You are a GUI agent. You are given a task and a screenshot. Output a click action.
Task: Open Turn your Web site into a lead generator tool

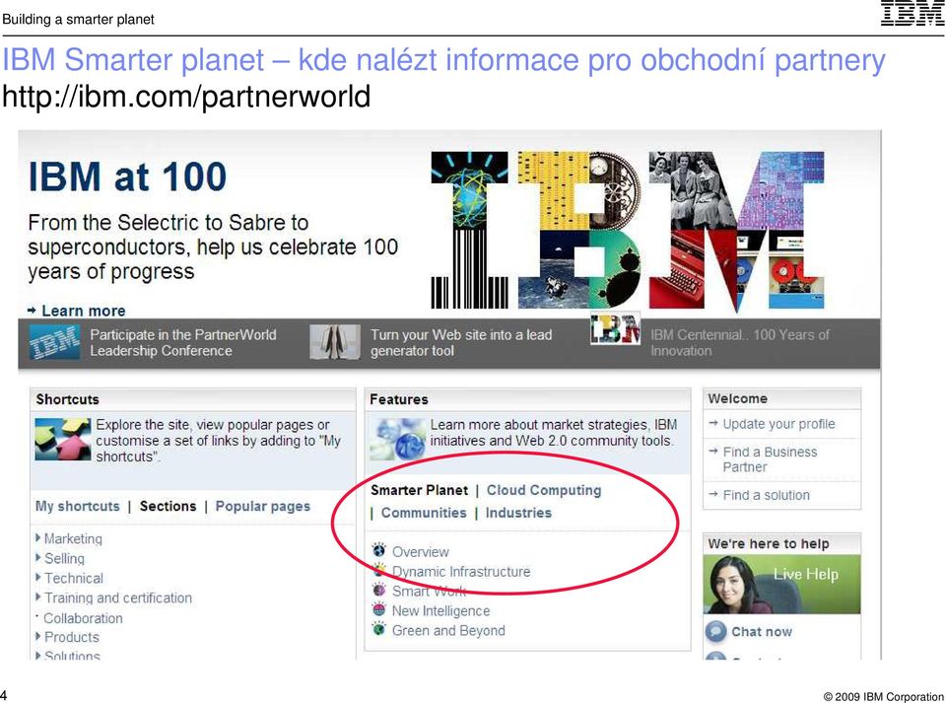click(461, 343)
